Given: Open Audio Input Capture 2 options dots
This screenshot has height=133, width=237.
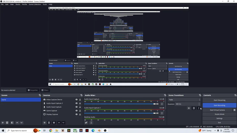Looking at the screenshot, I should (162, 113).
